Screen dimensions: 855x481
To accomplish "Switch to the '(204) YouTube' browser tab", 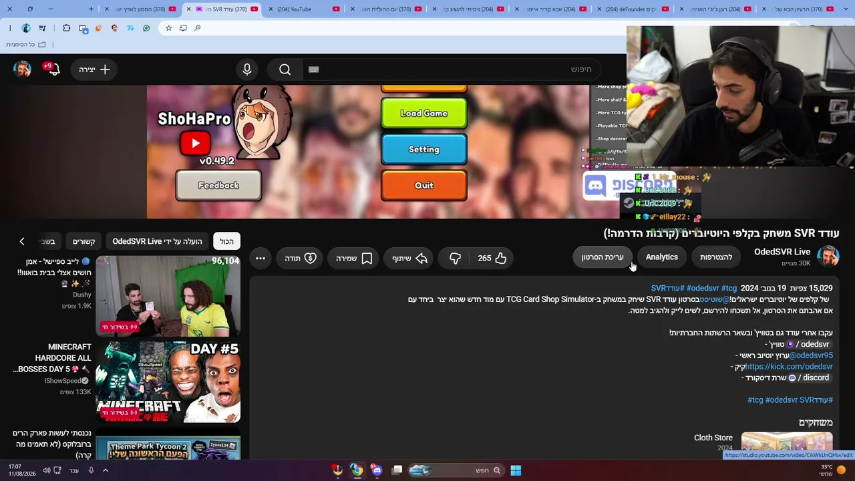I will point(304,9).
